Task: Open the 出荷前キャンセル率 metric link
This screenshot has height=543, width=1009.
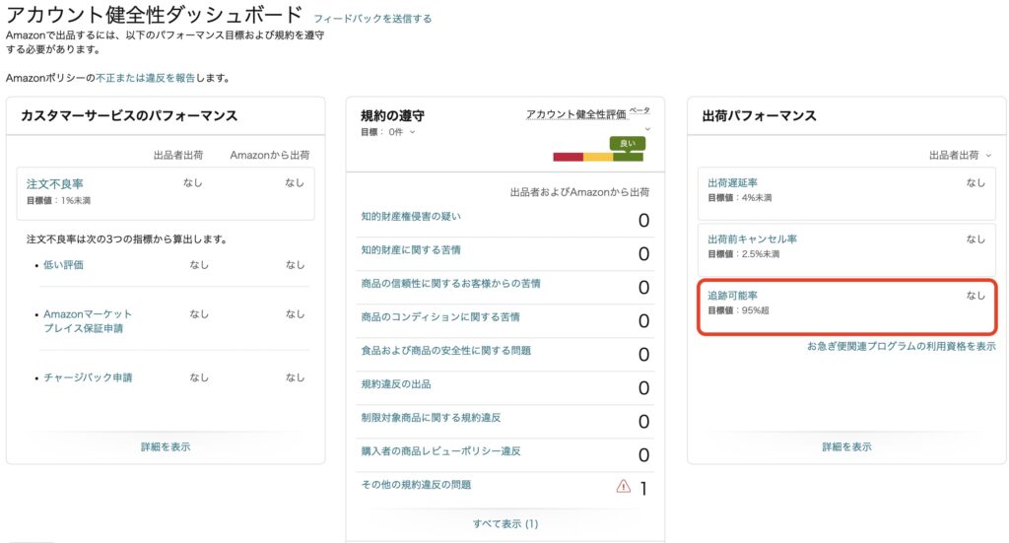Action: click(x=752, y=238)
